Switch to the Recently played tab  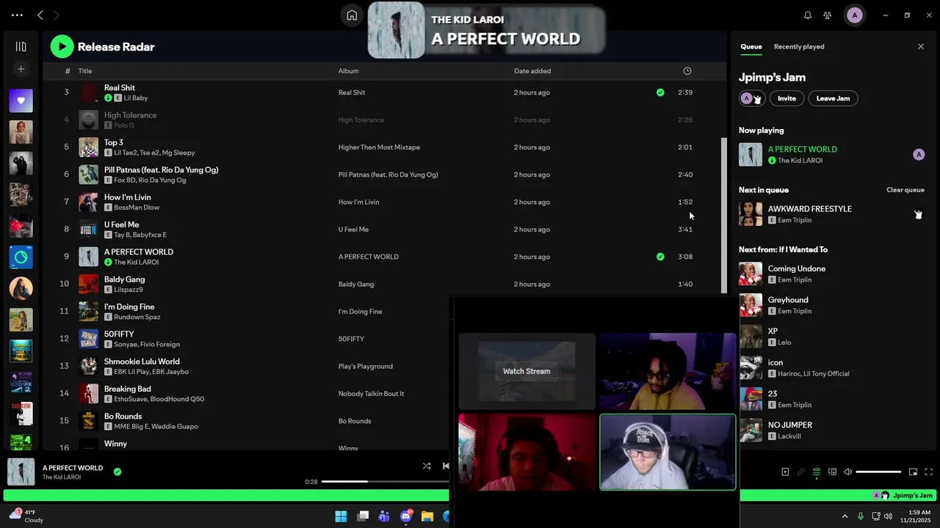click(x=799, y=46)
